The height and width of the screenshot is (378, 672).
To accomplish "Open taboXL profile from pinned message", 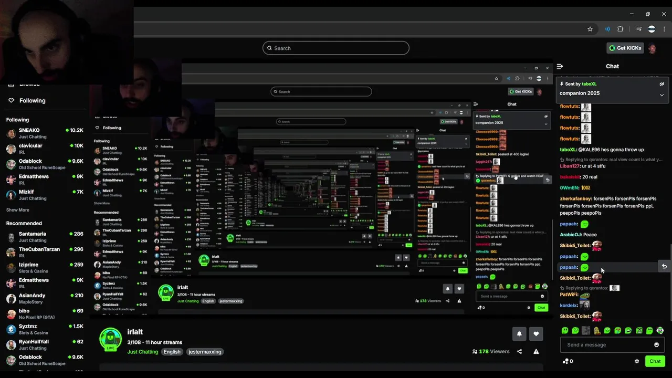I will coord(589,84).
